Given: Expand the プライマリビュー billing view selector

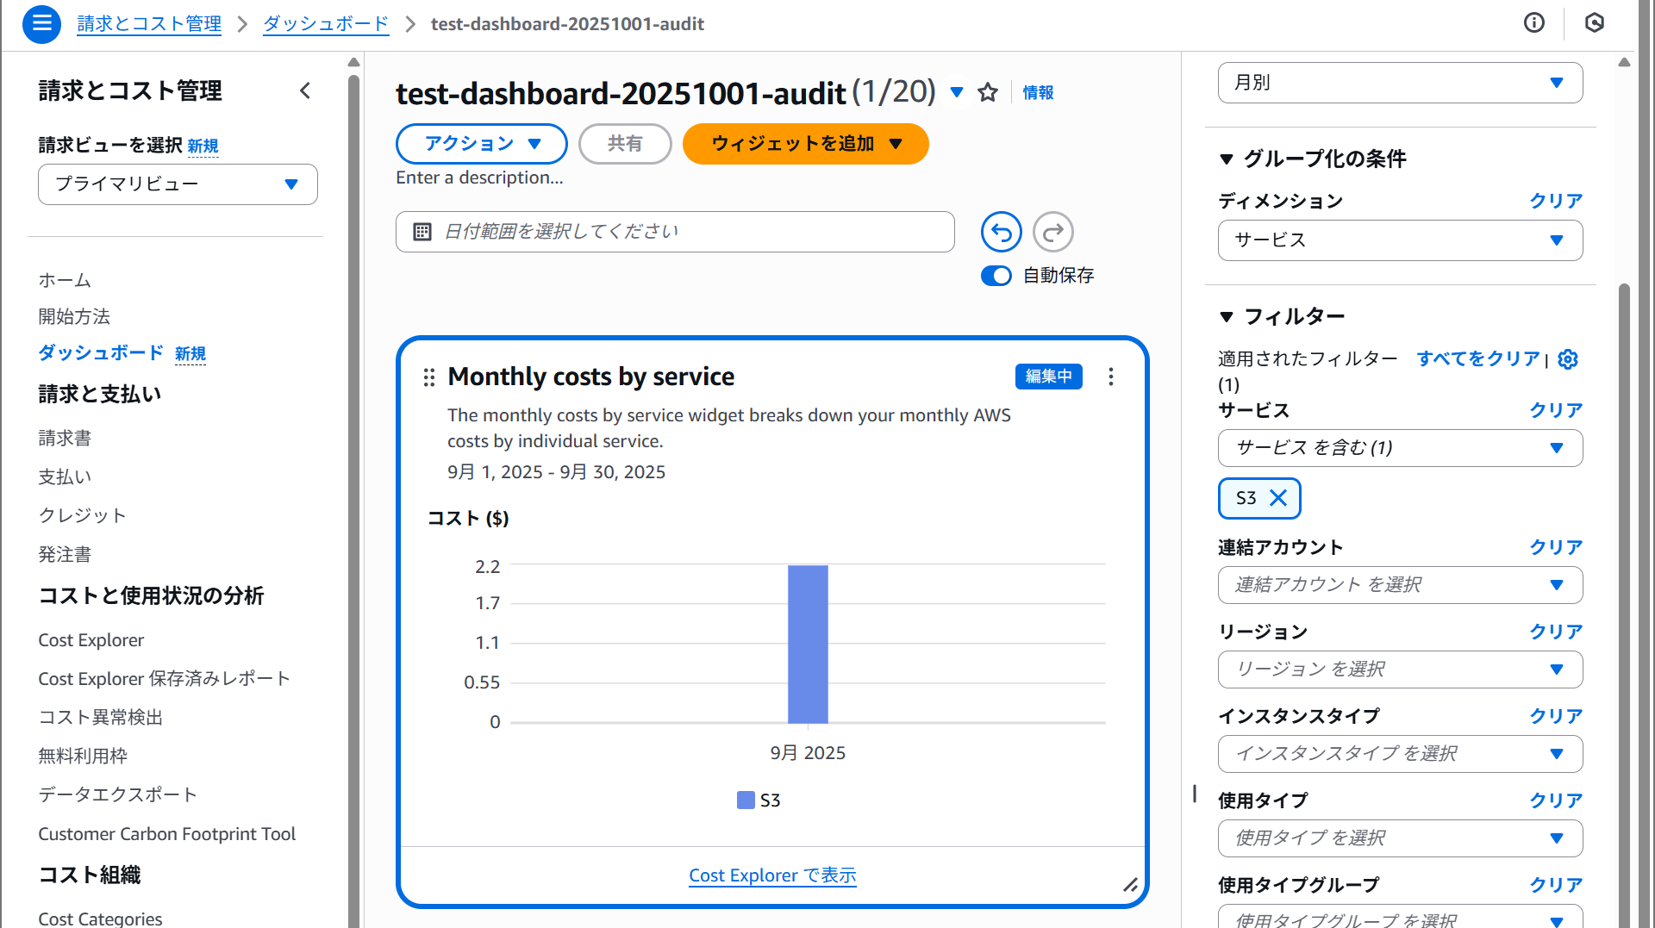Looking at the screenshot, I should coord(177,184).
